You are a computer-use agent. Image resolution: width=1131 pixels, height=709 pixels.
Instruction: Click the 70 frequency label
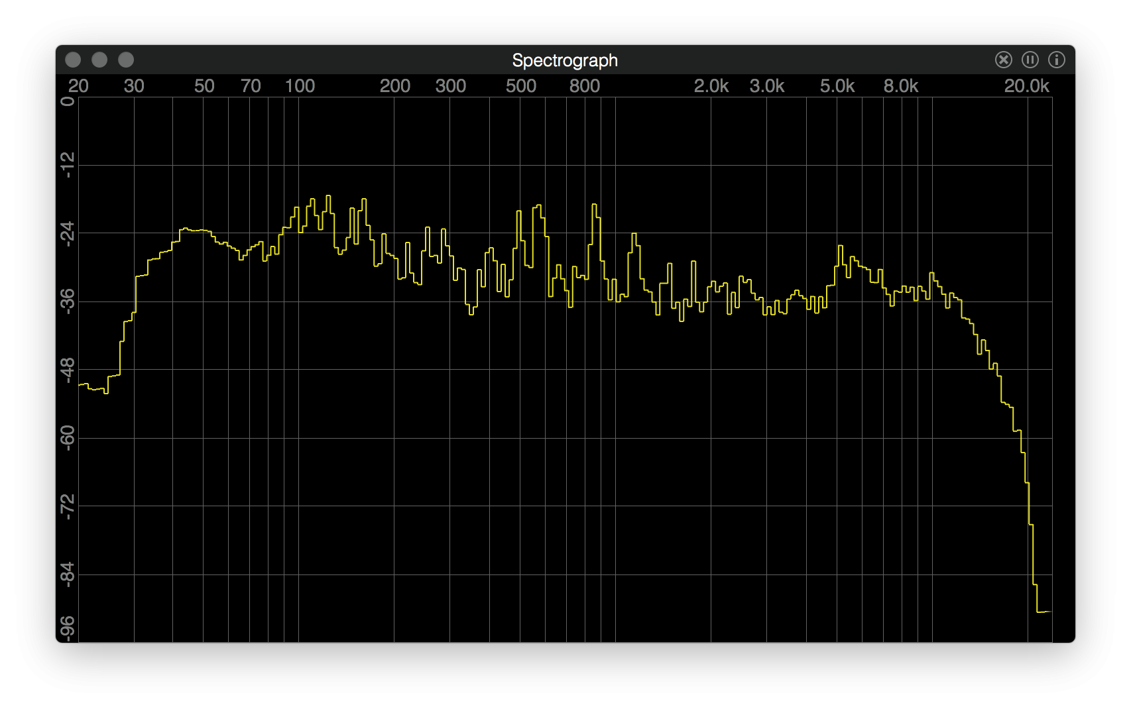point(251,85)
